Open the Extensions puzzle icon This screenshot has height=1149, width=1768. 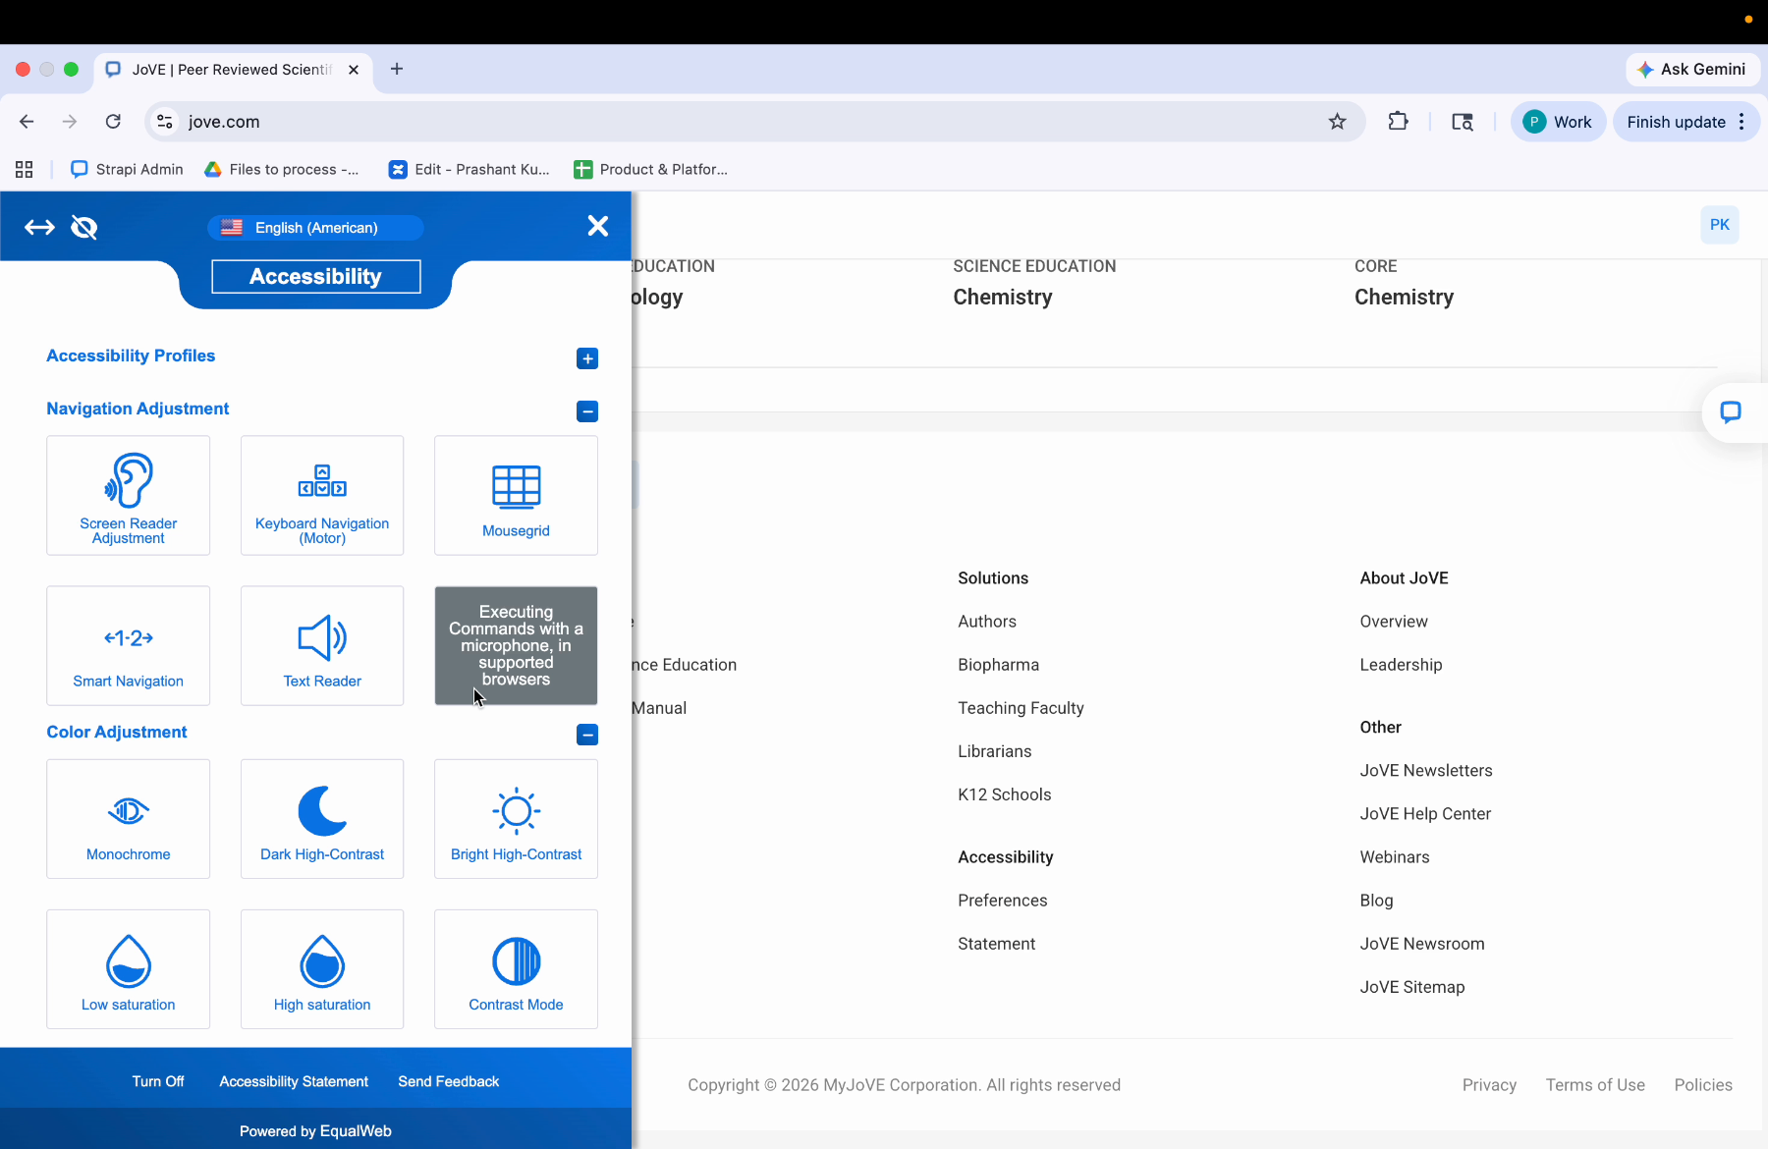click(x=1398, y=122)
